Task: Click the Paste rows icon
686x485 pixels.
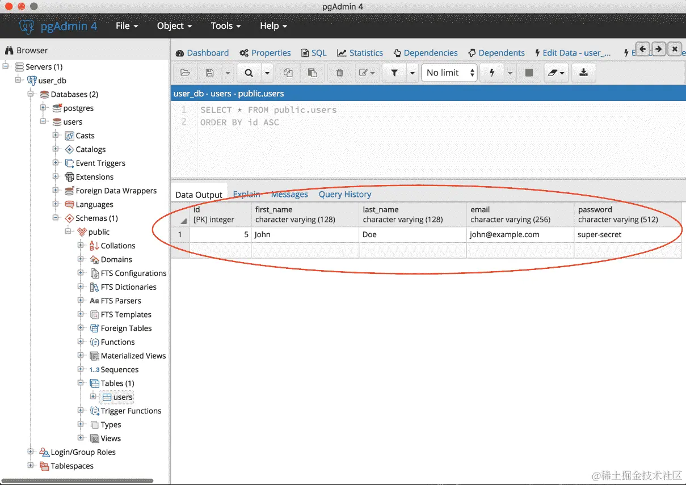Action: tap(312, 73)
